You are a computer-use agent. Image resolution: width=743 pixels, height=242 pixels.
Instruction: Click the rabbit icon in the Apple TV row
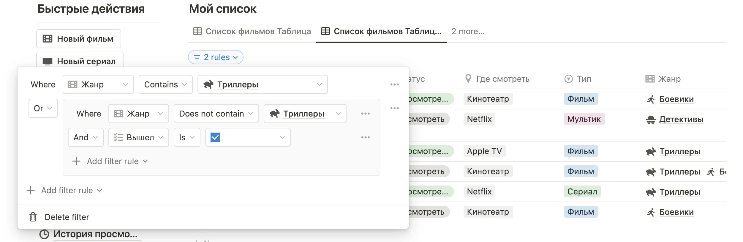pos(651,152)
